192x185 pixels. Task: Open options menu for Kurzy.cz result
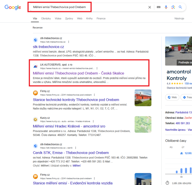point(93,121)
